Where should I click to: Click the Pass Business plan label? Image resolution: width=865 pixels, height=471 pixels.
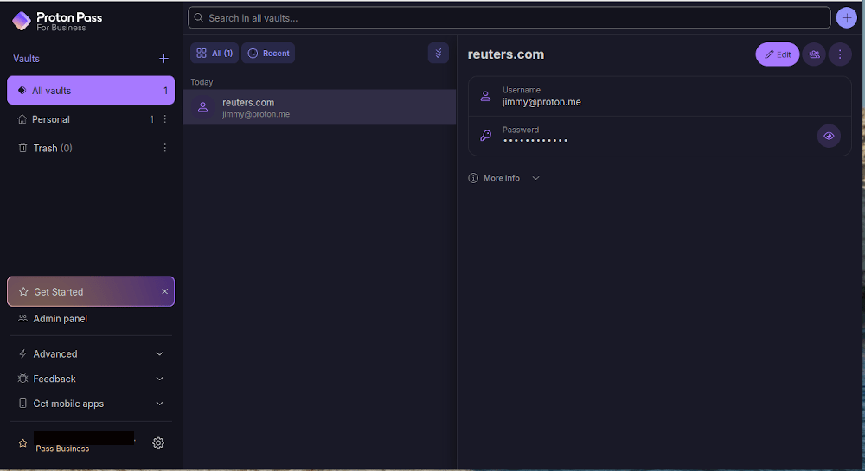(x=62, y=449)
